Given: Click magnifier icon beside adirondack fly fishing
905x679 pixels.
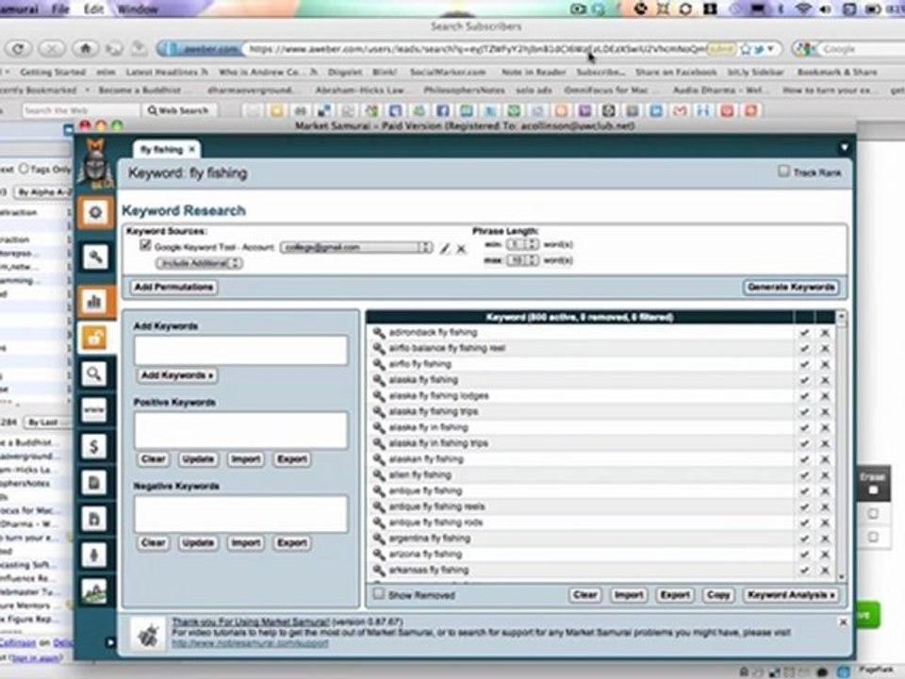Looking at the screenshot, I should pyautogui.click(x=379, y=333).
